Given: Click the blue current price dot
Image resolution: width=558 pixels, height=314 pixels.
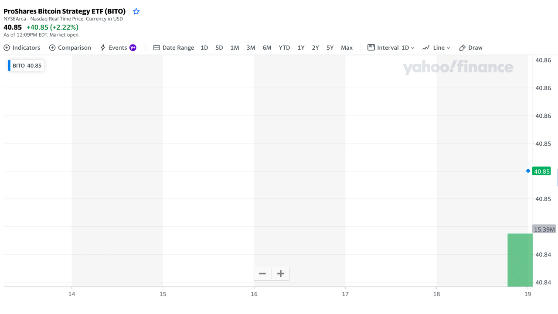Looking at the screenshot, I should tap(528, 171).
